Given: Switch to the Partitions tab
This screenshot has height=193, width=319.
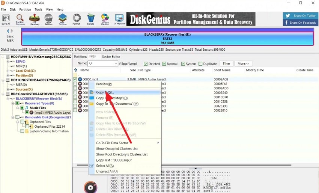Looking at the screenshot, I should point(80,57).
